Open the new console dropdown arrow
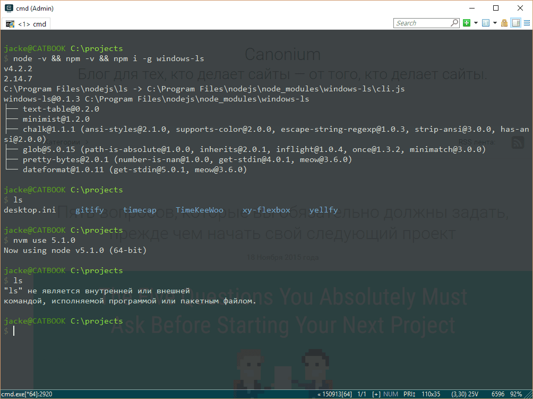The height and width of the screenshot is (399, 533). tap(476, 23)
